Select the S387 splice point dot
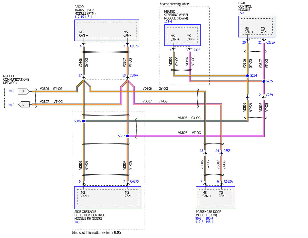Screen dimensions: 308x238 128,136
